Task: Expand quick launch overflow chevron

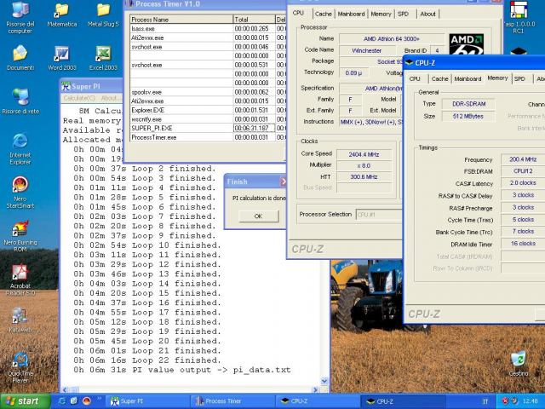Action: point(99,400)
